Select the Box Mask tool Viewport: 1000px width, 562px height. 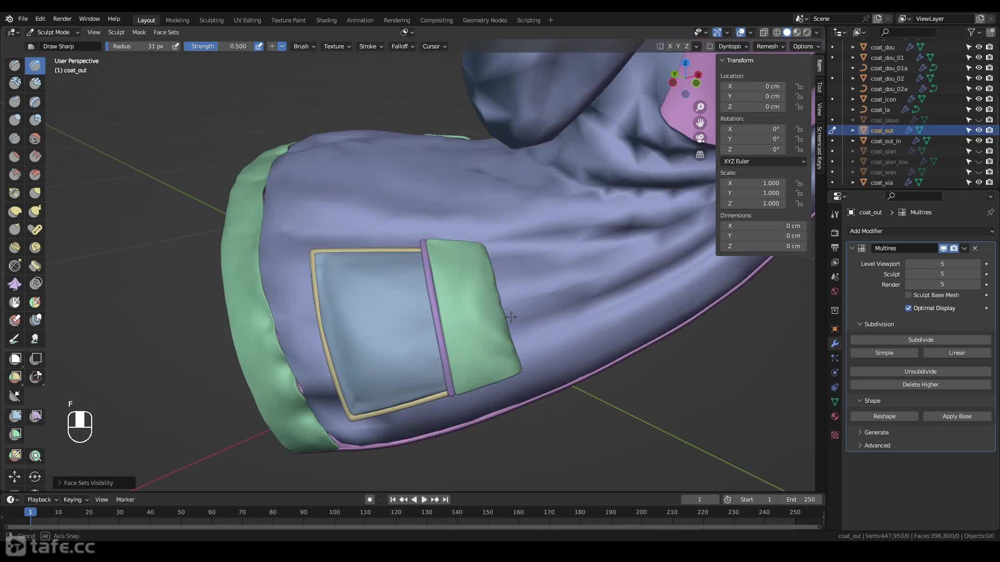tap(15, 359)
